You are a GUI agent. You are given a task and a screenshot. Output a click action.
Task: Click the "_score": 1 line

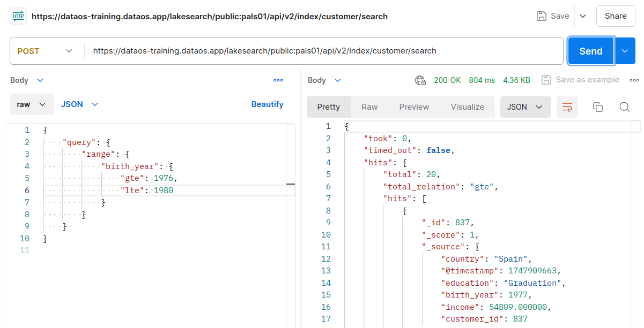(x=449, y=235)
